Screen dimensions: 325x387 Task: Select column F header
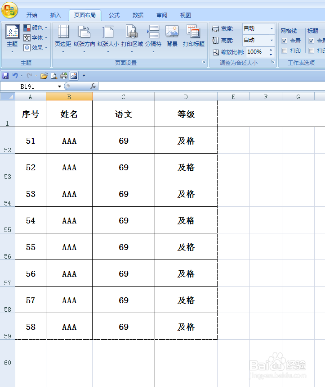(x=266, y=97)
